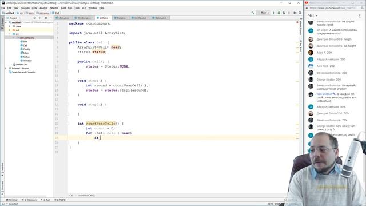Image resolution: width=366 pixels, height=206 pixels.
Task: Open the Refactor menu
Action: click(x=54, y=8)
